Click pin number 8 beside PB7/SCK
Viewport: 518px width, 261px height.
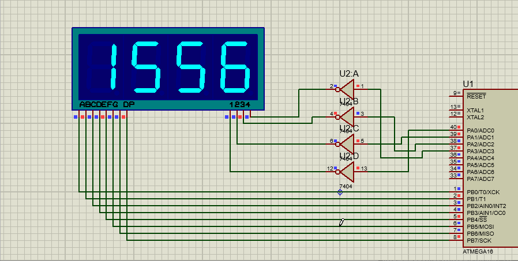(455, 237)
